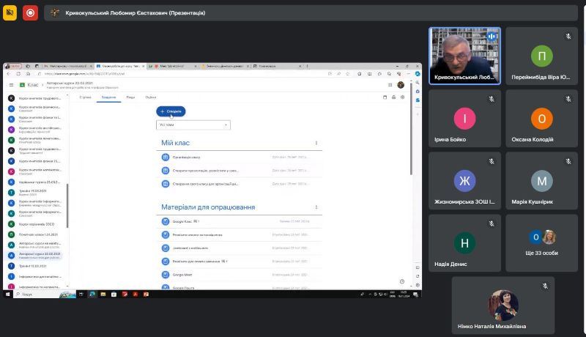This screenshot has height=337, width=586.
Task: Open the notification center icon on the taskbar
Action: click(415, 295)
